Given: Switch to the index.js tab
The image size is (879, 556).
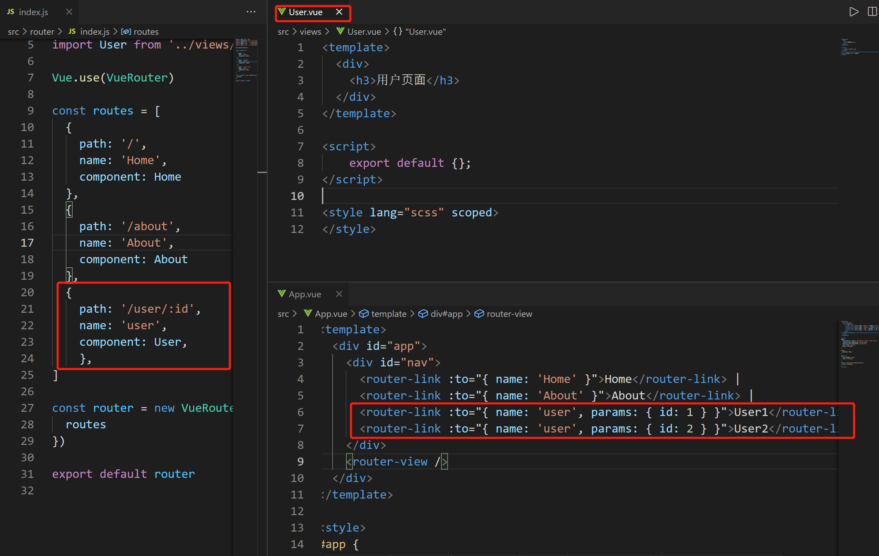Looking at the screenshot, I should 33,12.
